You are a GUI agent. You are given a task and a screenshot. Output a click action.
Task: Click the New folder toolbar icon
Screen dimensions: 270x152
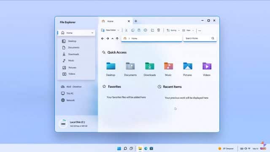click(x=103, y=30)
